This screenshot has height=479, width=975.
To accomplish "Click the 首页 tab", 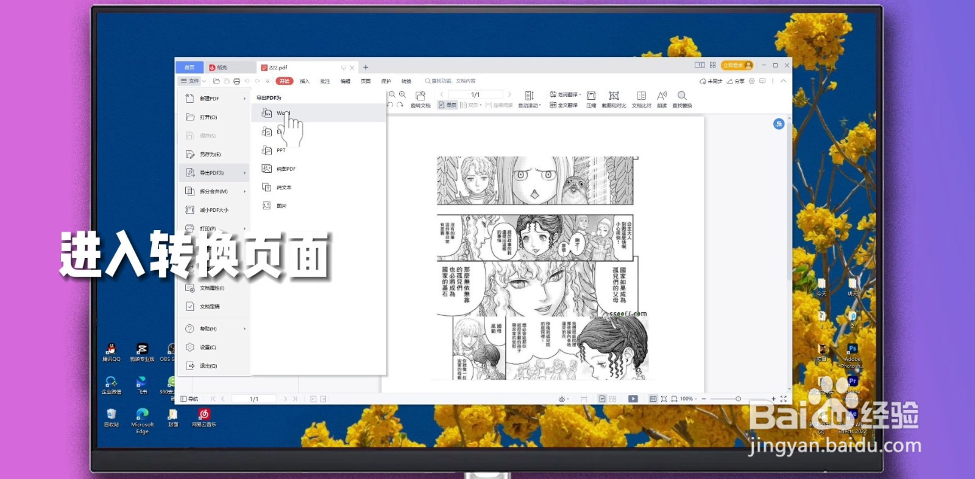I will 190,68.
